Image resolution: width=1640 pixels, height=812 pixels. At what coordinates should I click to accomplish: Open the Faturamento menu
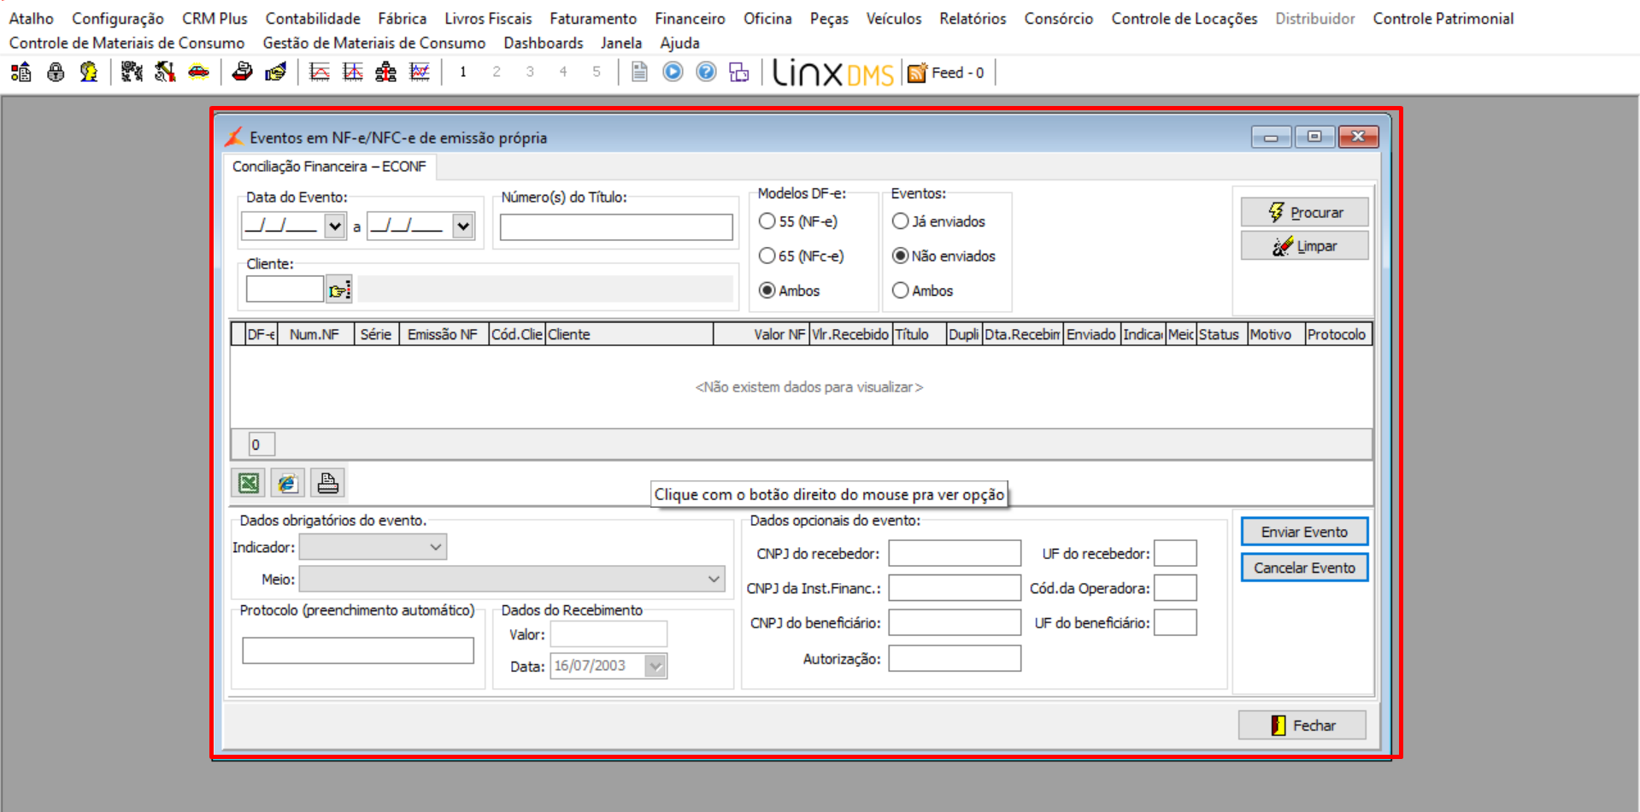pos(593,19)
